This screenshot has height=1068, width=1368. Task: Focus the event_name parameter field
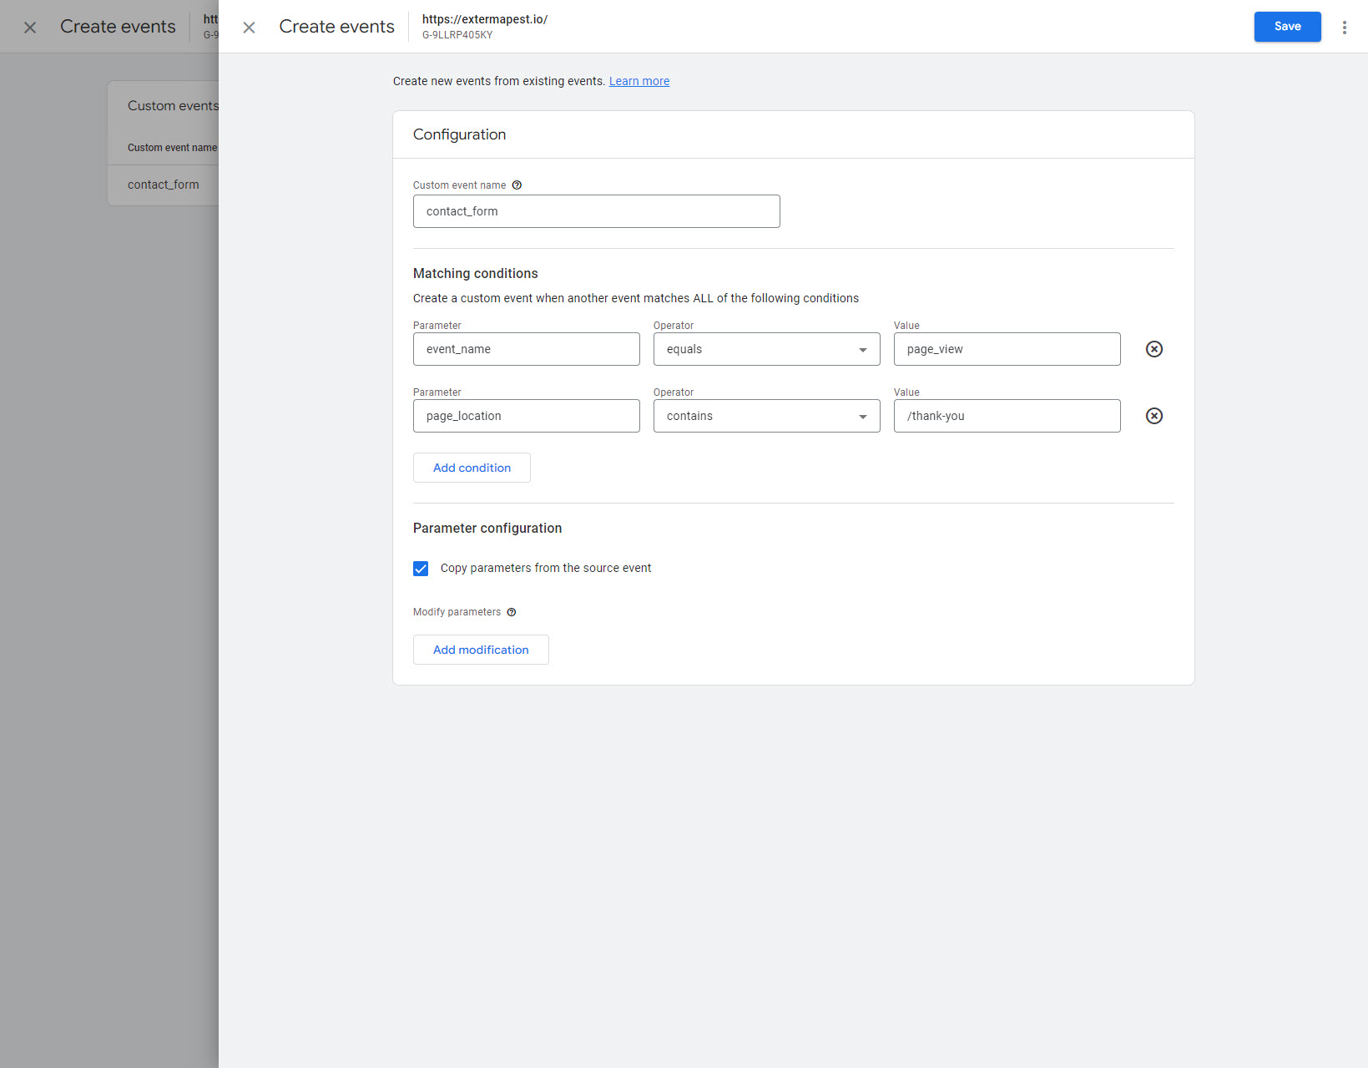(x=526, y=349)
